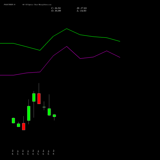Viewport: 160px width, 160px height.
Task: Select the 21 Apr small green candlestick
Action: (x=19, y=125)
